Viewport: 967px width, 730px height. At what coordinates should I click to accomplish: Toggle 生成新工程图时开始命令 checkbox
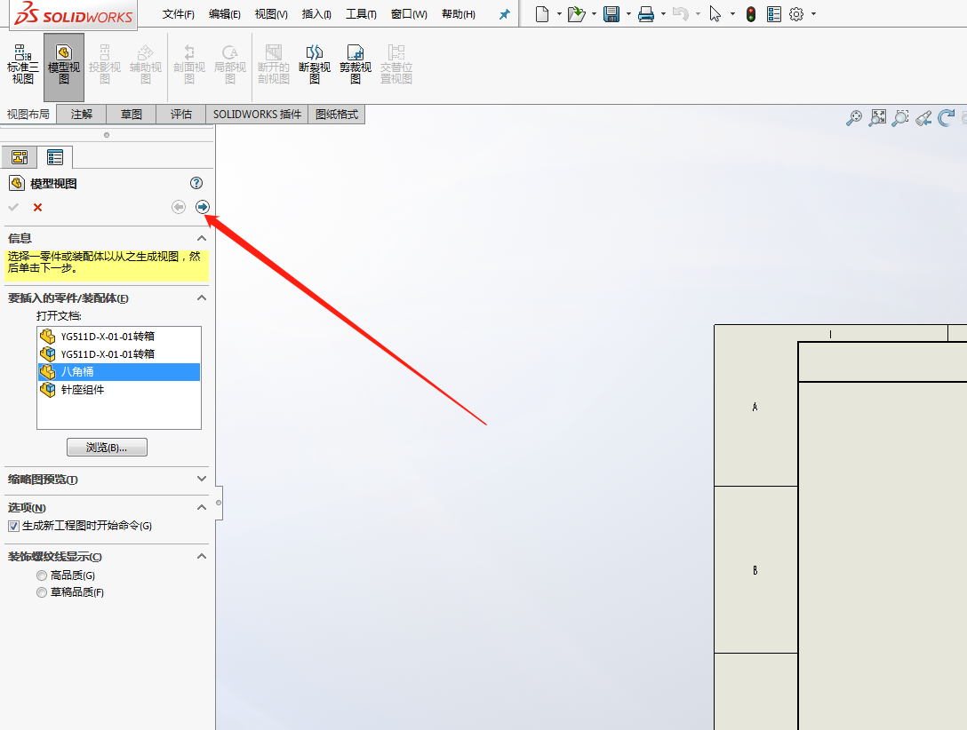coord(13,526)
